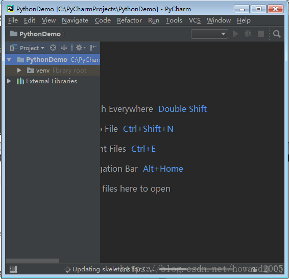Viewport: 289px width, 279px height.
Task: Click the horizontal scrollbar of Project panel
Action: (x=33, y=261)
